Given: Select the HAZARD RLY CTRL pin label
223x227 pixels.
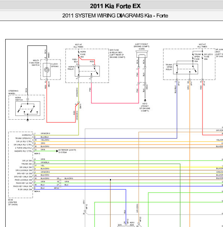Looking at the screenshot, I should click(23, 151).
